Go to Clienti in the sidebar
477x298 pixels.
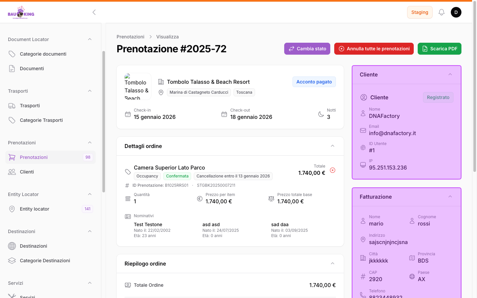(27, 172)
